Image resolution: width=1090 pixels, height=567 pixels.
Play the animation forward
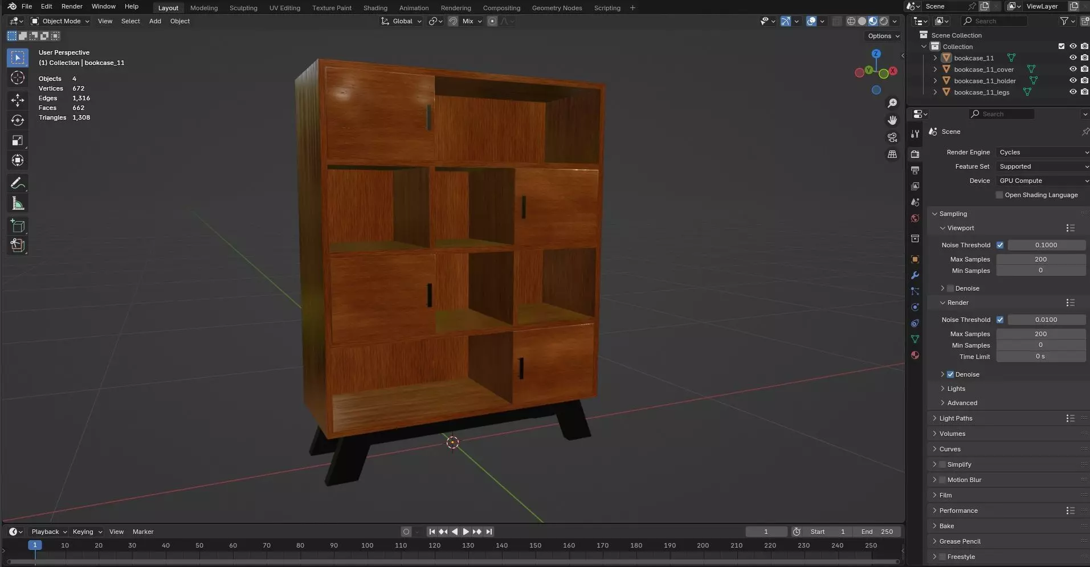pos(466,532)
